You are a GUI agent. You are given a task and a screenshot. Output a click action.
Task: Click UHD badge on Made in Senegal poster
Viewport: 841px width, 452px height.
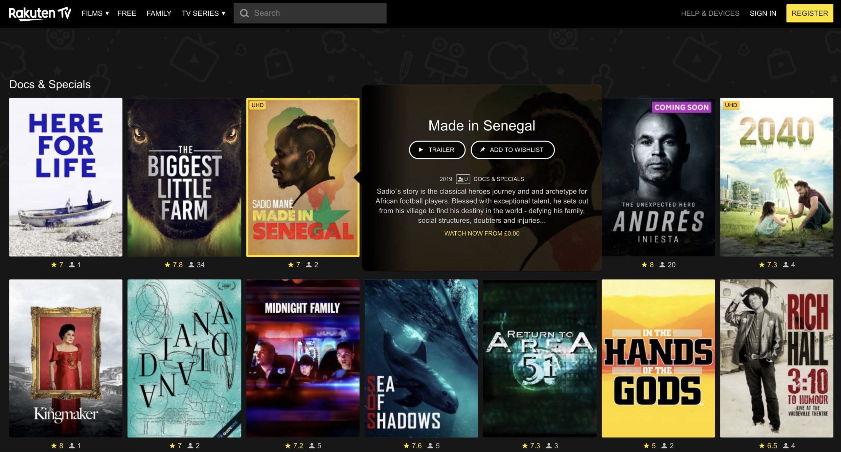point(257,105)
